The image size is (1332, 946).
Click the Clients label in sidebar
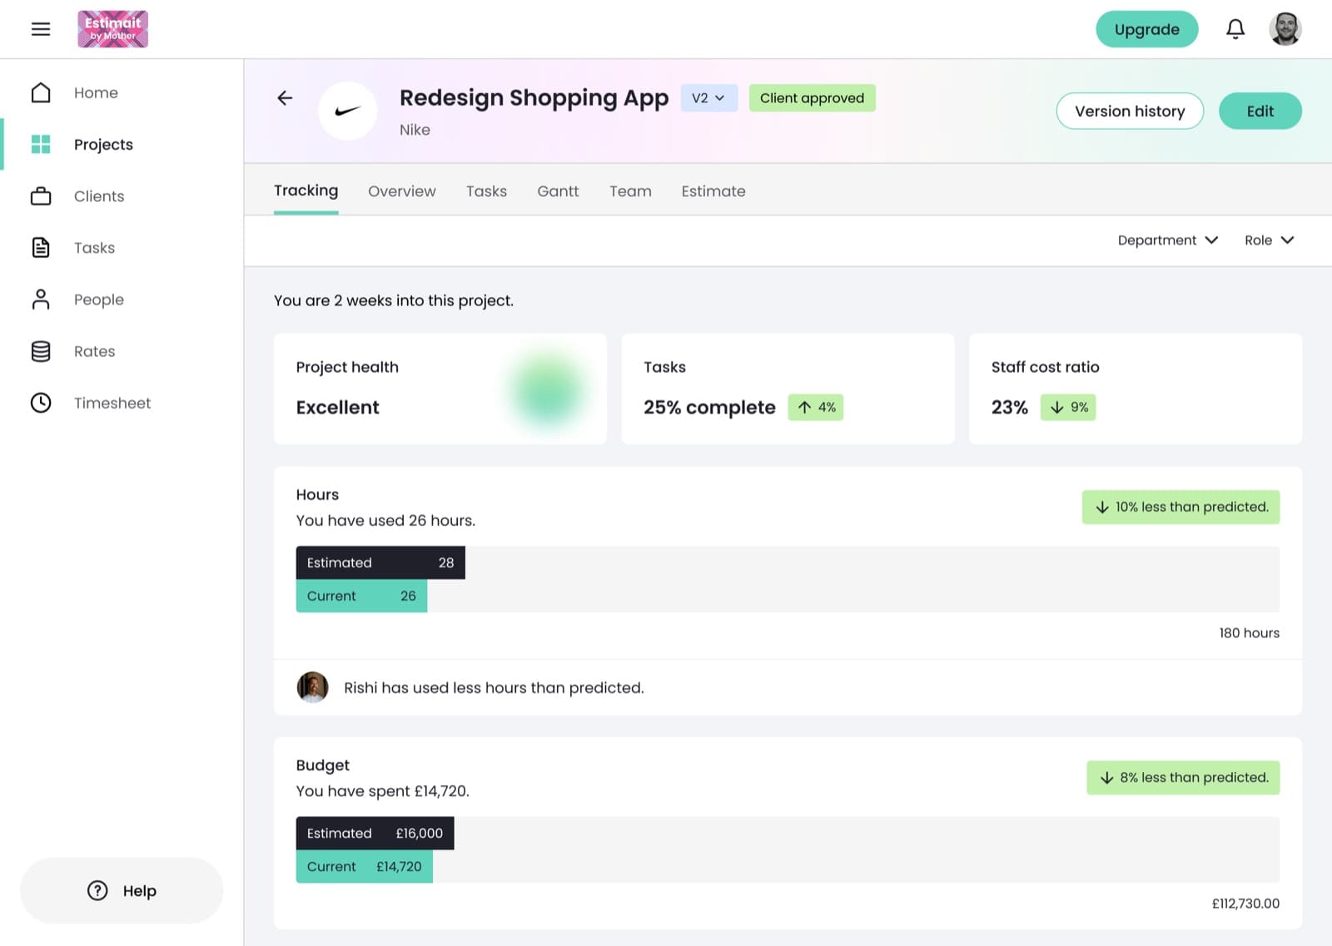click(x=99, y=196)
